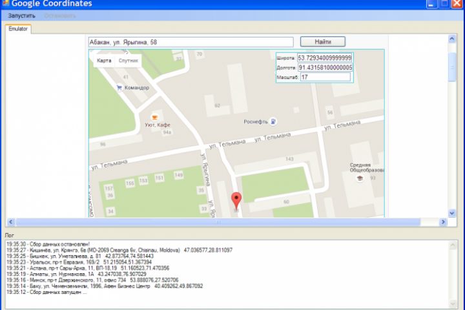
Task: Click the Уют Кафе cup icon
Action: 154,117
